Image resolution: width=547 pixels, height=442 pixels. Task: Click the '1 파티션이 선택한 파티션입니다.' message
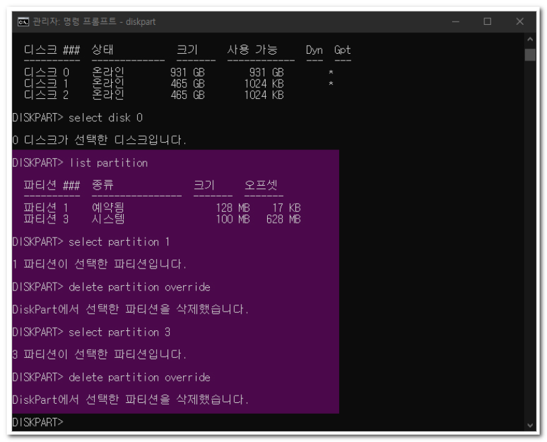(x=99, y=264)
